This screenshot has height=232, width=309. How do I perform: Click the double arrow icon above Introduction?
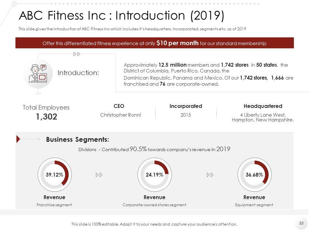pyautogui.click(x=77, y=54)
